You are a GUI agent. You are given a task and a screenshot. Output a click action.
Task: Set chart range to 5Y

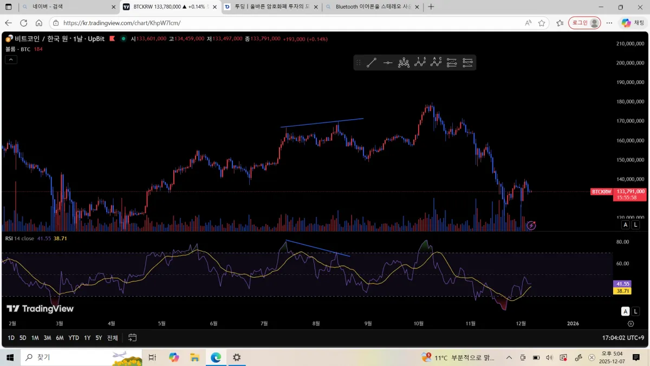pos(99,338)
